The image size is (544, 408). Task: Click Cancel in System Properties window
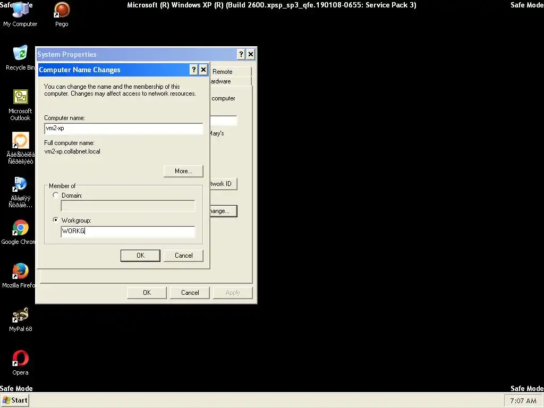click(190, 293)
